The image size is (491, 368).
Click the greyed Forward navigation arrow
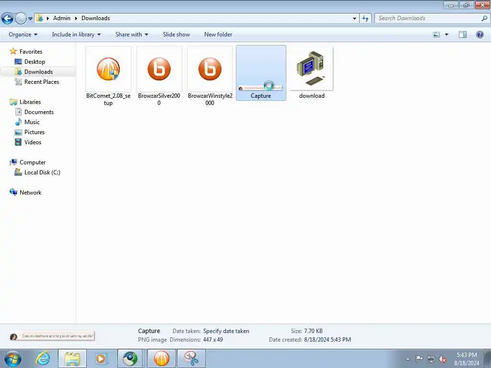21,19
